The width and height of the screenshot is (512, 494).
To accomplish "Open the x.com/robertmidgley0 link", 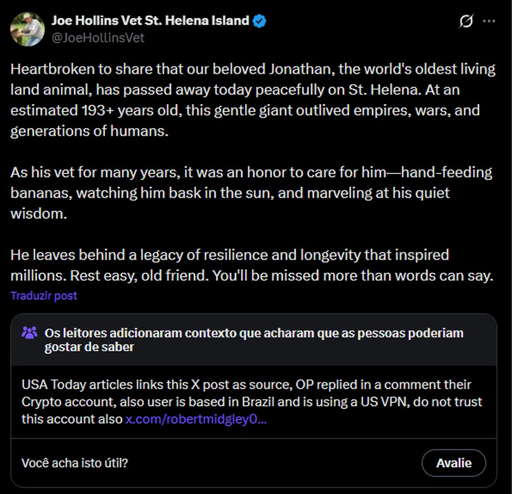I will point(196,419).
